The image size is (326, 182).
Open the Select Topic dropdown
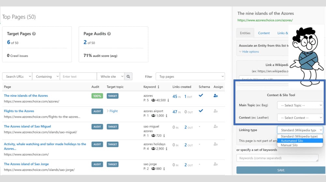point(300,105)
